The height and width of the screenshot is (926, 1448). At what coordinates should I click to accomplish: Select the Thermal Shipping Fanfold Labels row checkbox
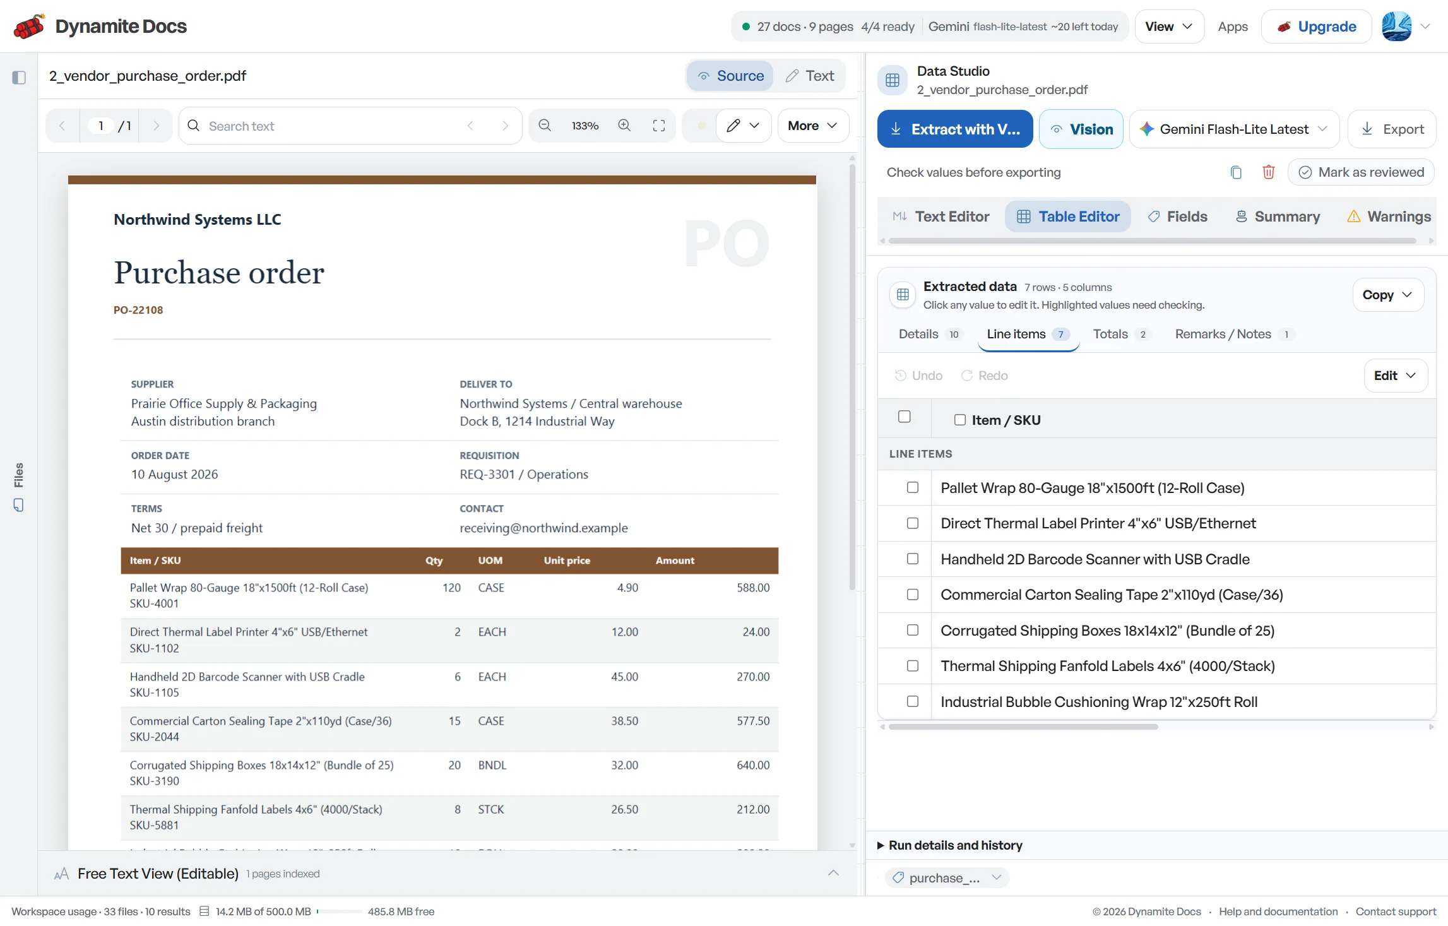(913, 666)
